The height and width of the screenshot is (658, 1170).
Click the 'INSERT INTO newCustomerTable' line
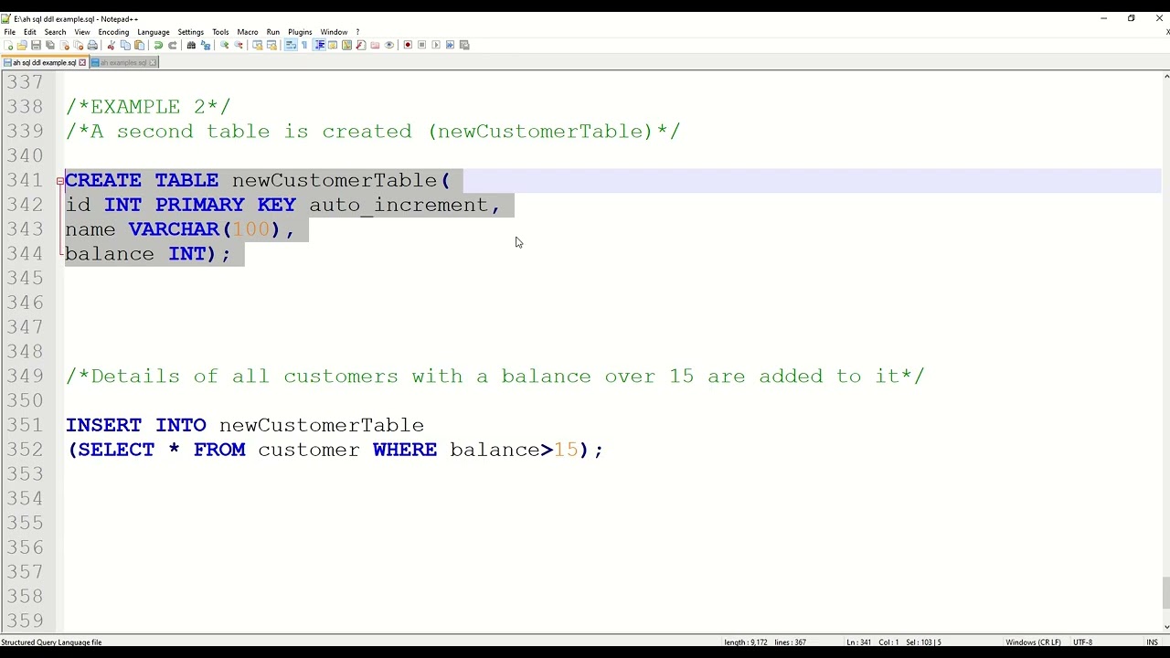coord(245,425)
